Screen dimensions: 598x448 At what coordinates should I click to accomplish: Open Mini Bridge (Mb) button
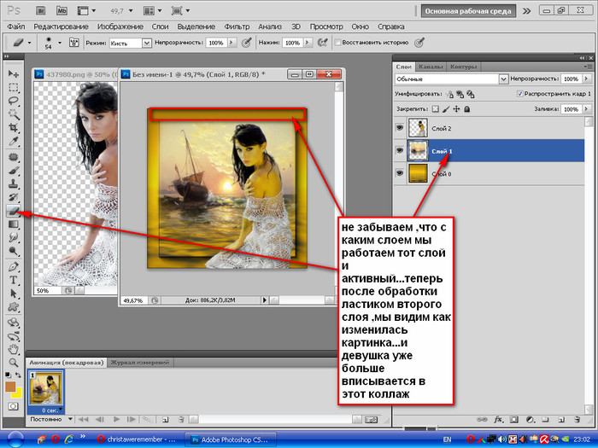[62, 11]
